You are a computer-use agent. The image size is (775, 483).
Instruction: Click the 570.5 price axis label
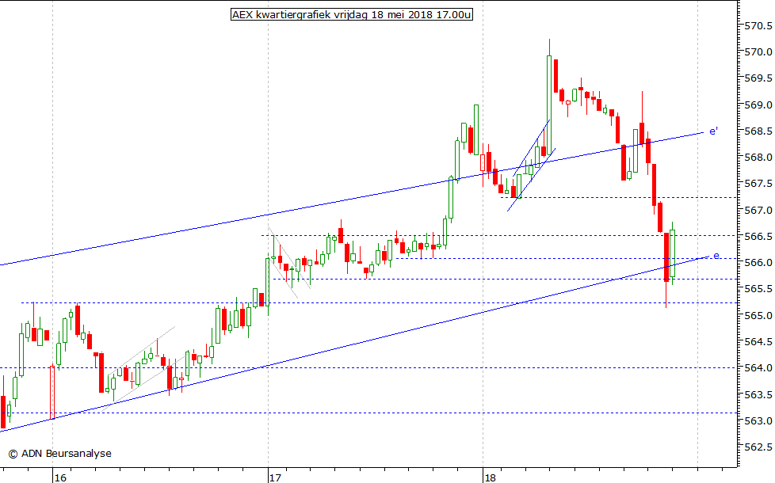(x=758, y=25)
